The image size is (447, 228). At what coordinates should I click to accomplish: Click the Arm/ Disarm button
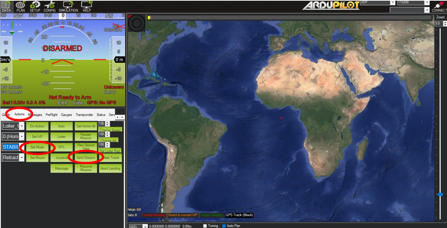coord(86,158)
